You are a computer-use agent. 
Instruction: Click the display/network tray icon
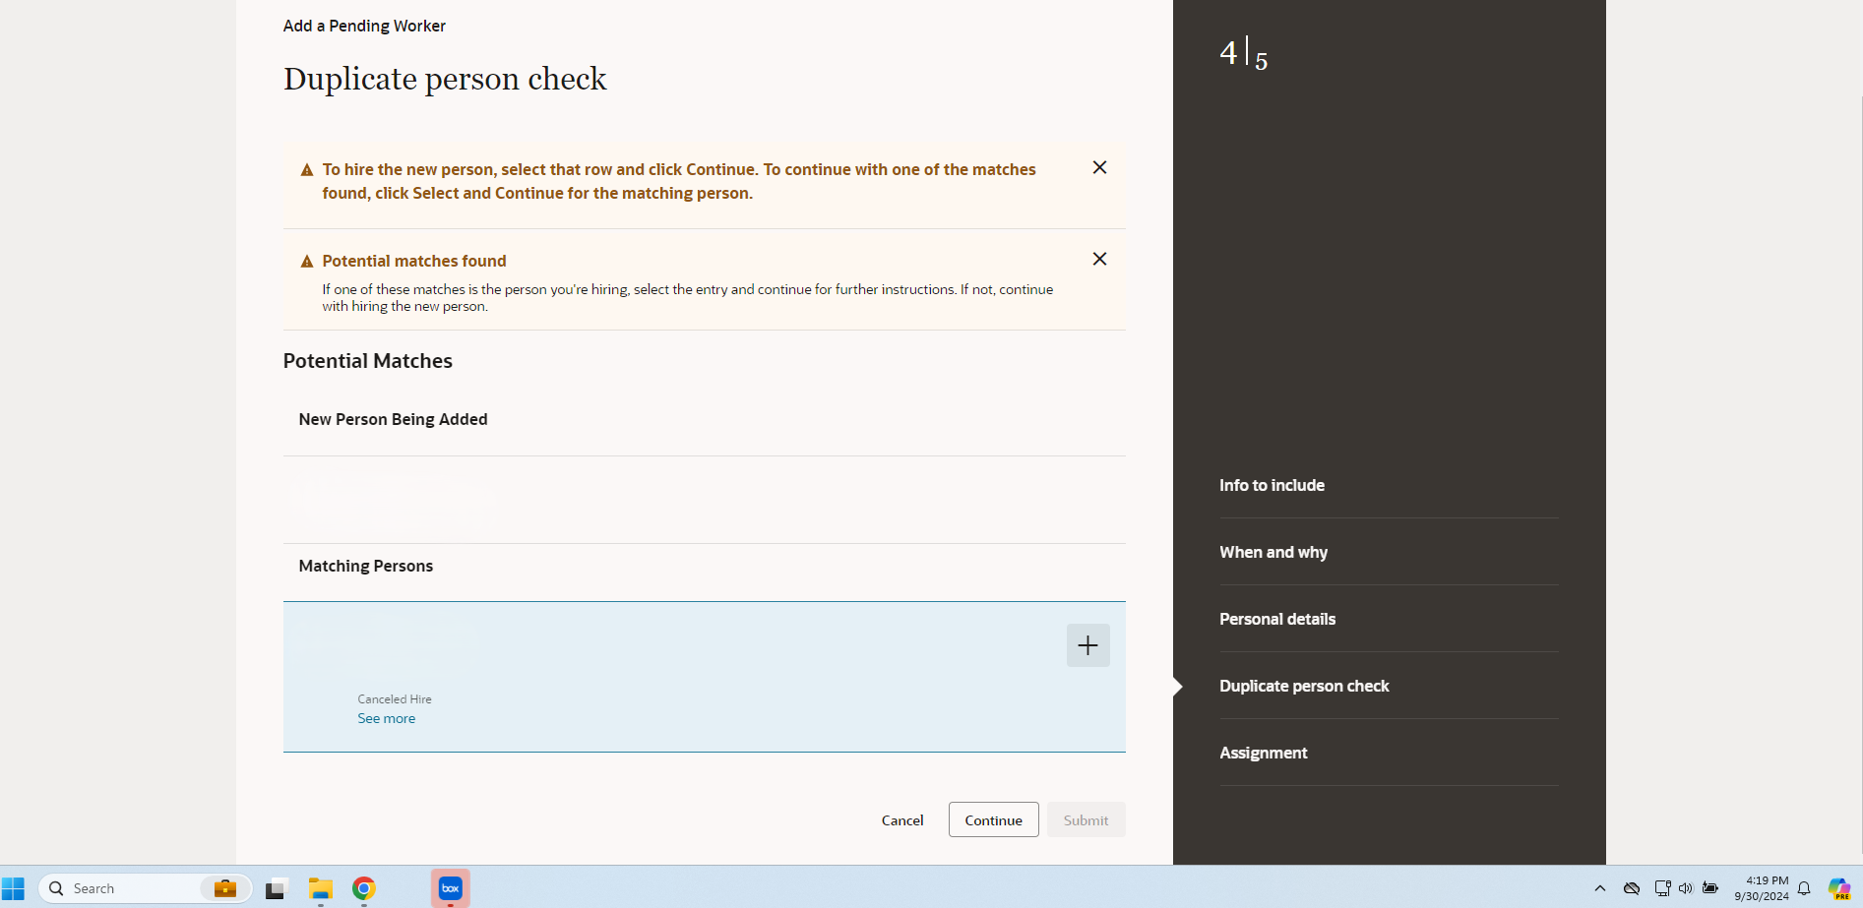1662,888
